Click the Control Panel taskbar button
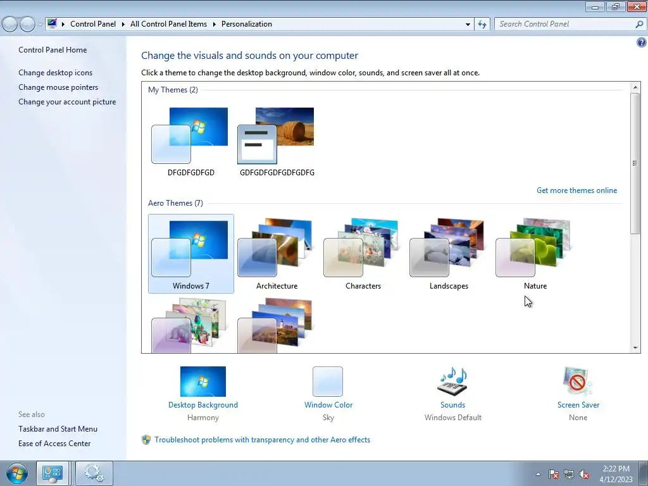 (x=53, y=473)
